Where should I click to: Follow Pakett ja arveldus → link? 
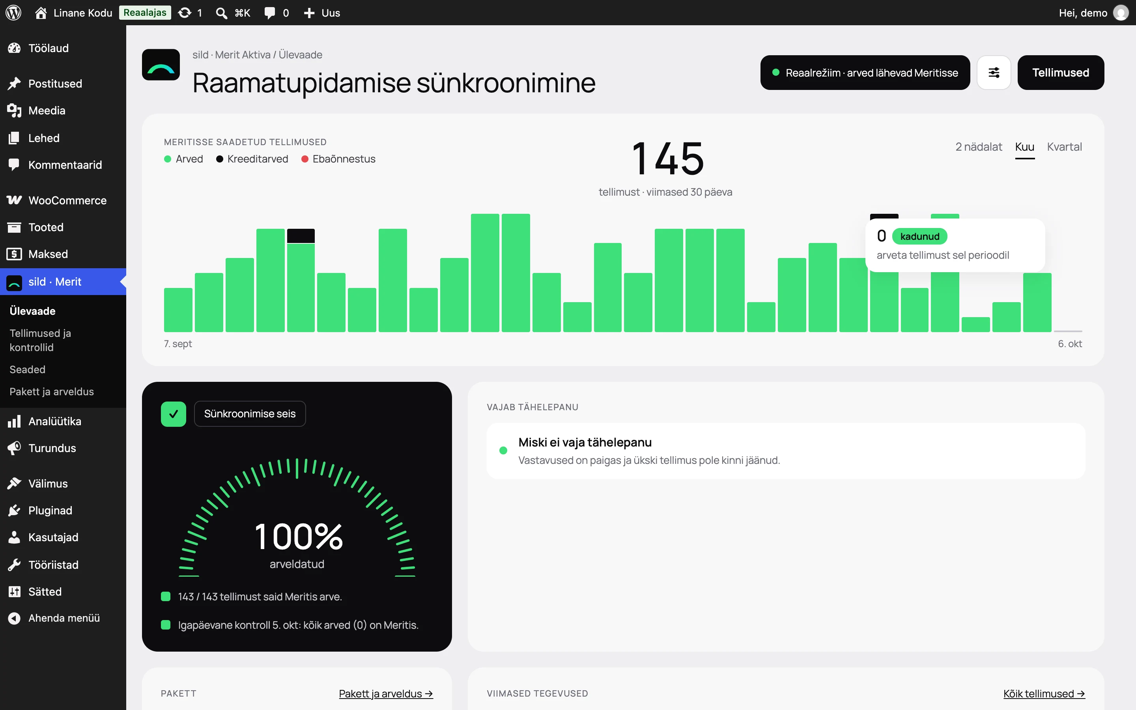386,693
